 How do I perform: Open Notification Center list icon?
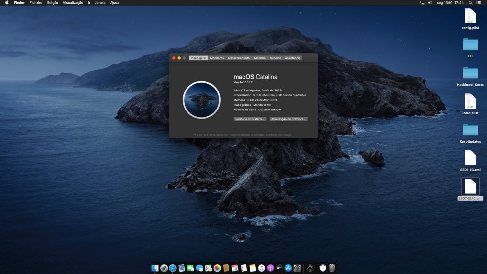tap(479, 3)
